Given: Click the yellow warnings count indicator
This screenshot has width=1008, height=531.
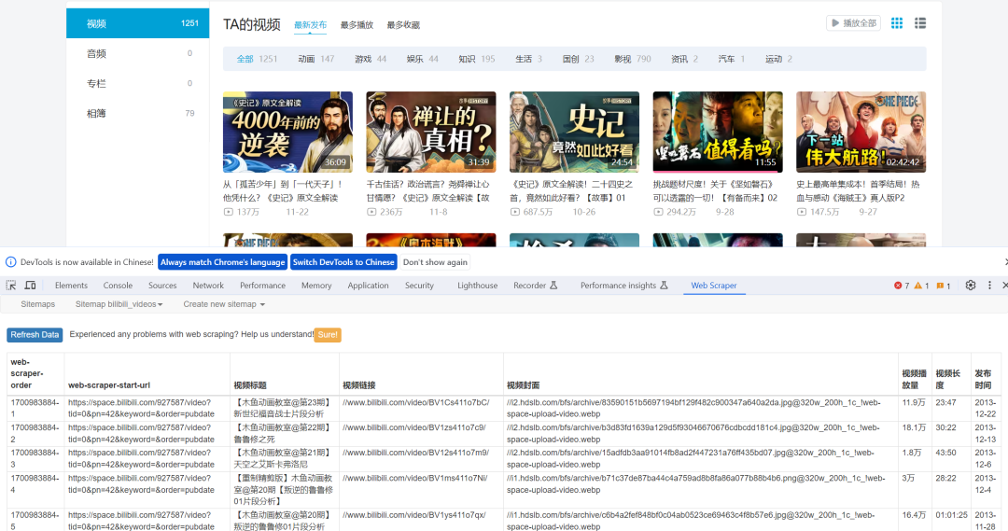Looking at the screenshot, I should [x=922, y=286].
